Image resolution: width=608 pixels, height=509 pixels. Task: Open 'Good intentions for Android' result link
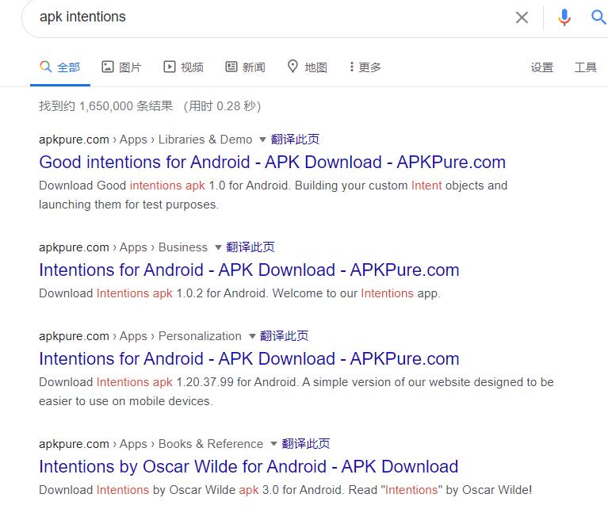click(x=272, y=163)
